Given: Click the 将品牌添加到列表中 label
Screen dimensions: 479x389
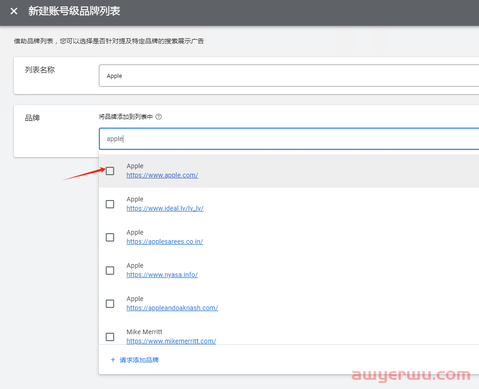Looking at the screenshot, I should [x=126, y=117].
